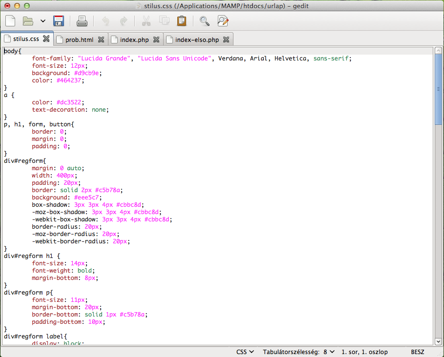The height and width of the screenshot is (357, 444).
Task: Click the gedit window title text
Action: 226,6
